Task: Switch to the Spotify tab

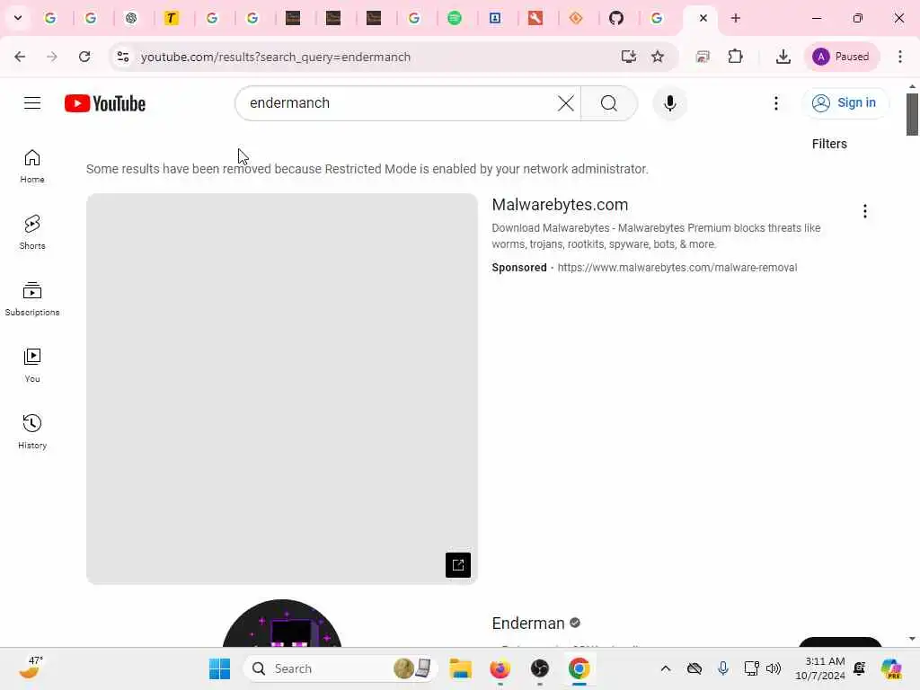Action: pyautogui.click(x=454, y=18)
